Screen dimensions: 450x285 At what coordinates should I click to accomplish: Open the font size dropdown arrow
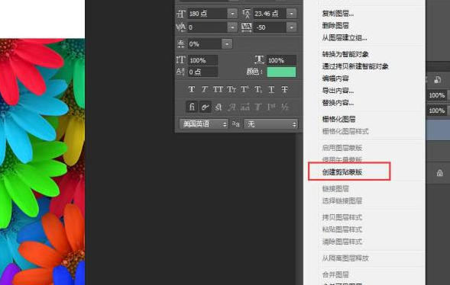232,14
